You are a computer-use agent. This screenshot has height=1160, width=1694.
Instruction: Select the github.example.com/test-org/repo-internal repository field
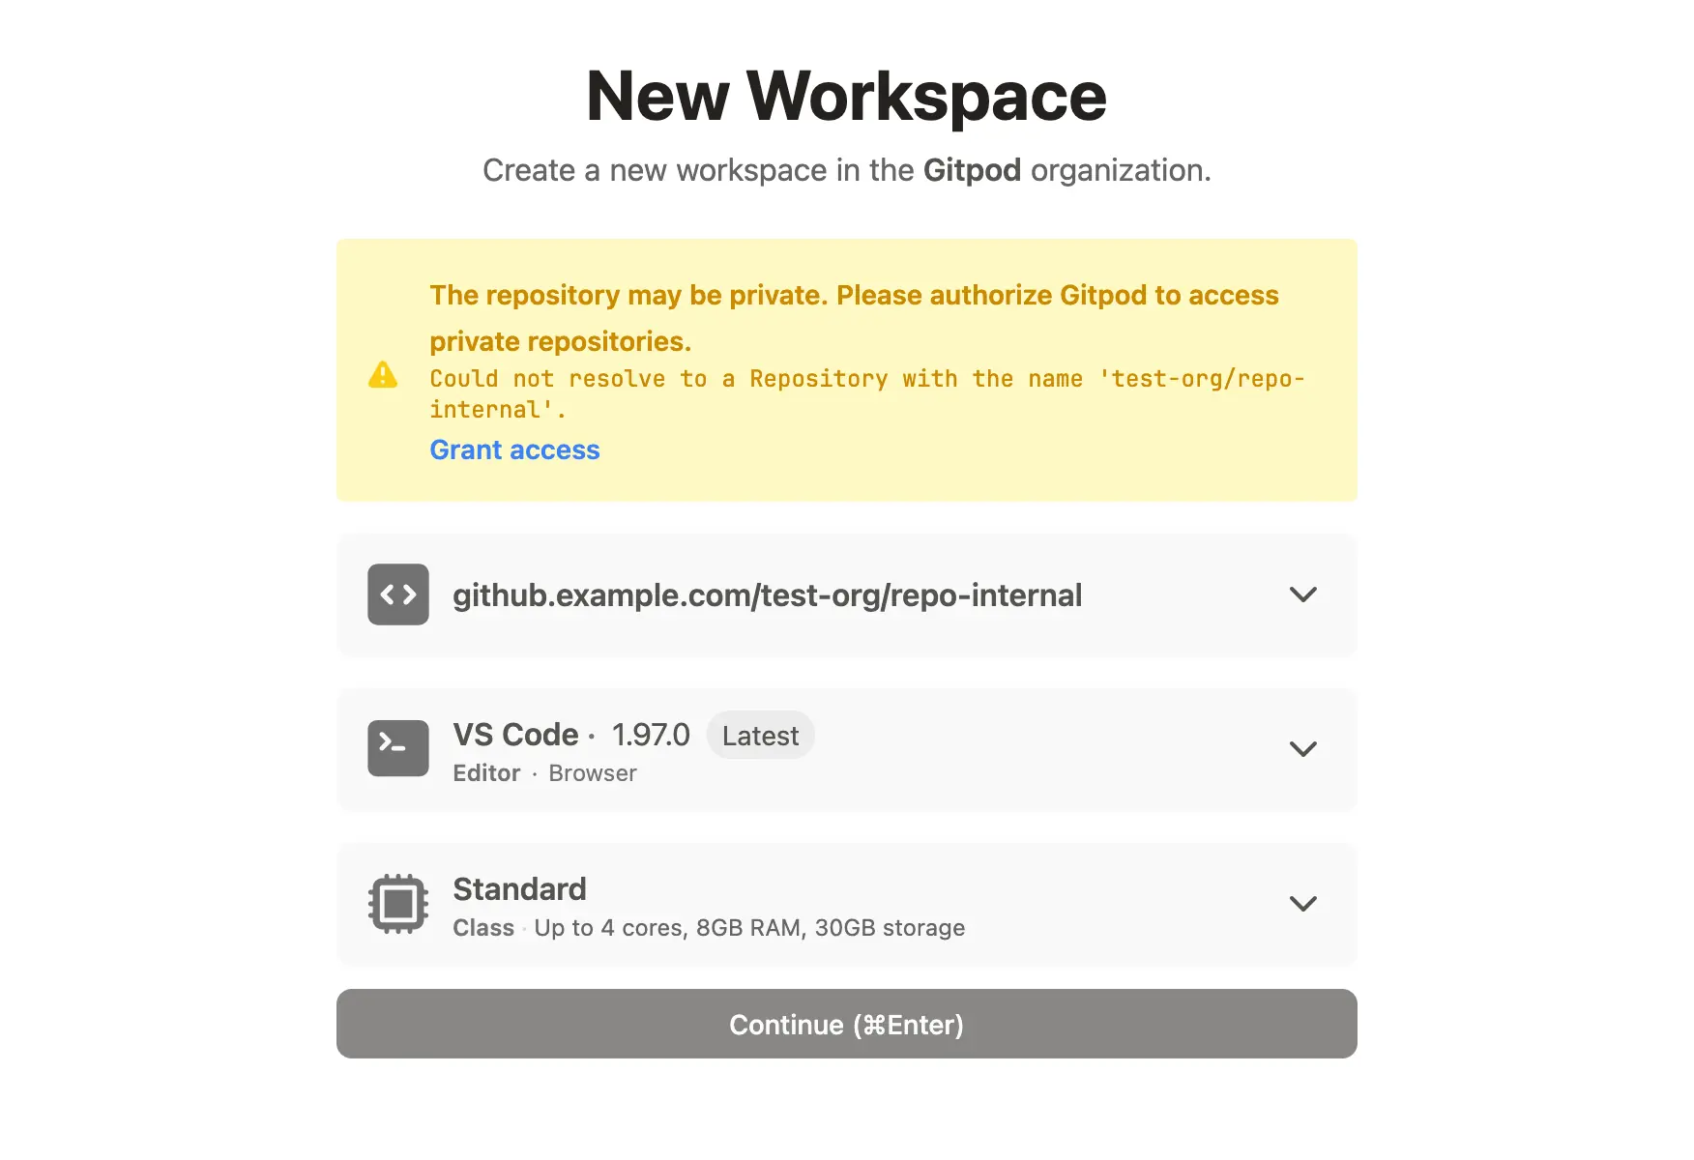click(847, 594)
